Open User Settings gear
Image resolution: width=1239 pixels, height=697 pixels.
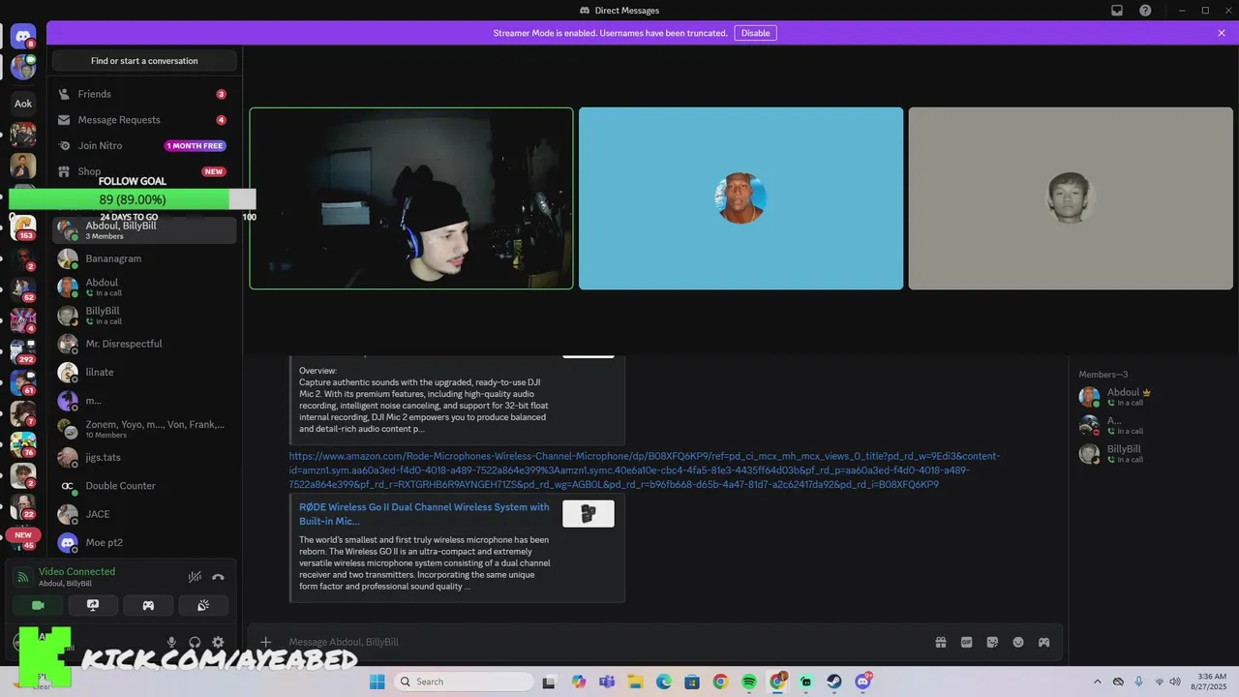tap(218, 642)
